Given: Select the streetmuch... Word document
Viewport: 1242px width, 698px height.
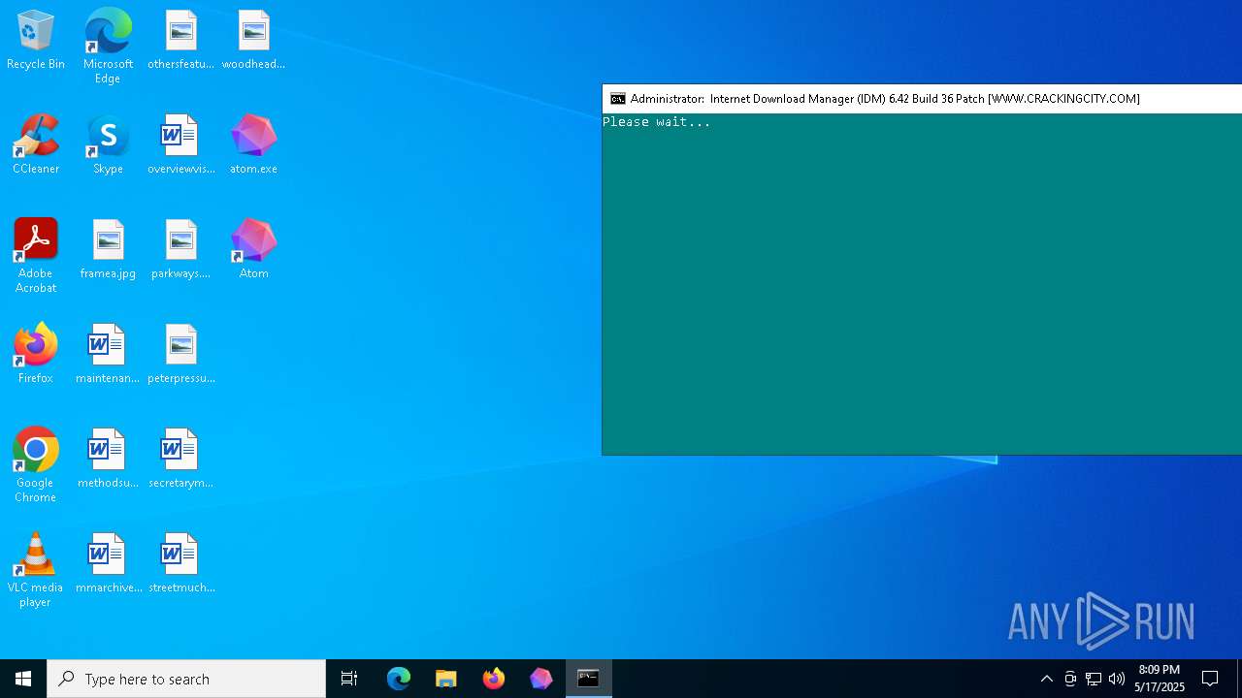Looking at the screenshot, I should [180, 564].
